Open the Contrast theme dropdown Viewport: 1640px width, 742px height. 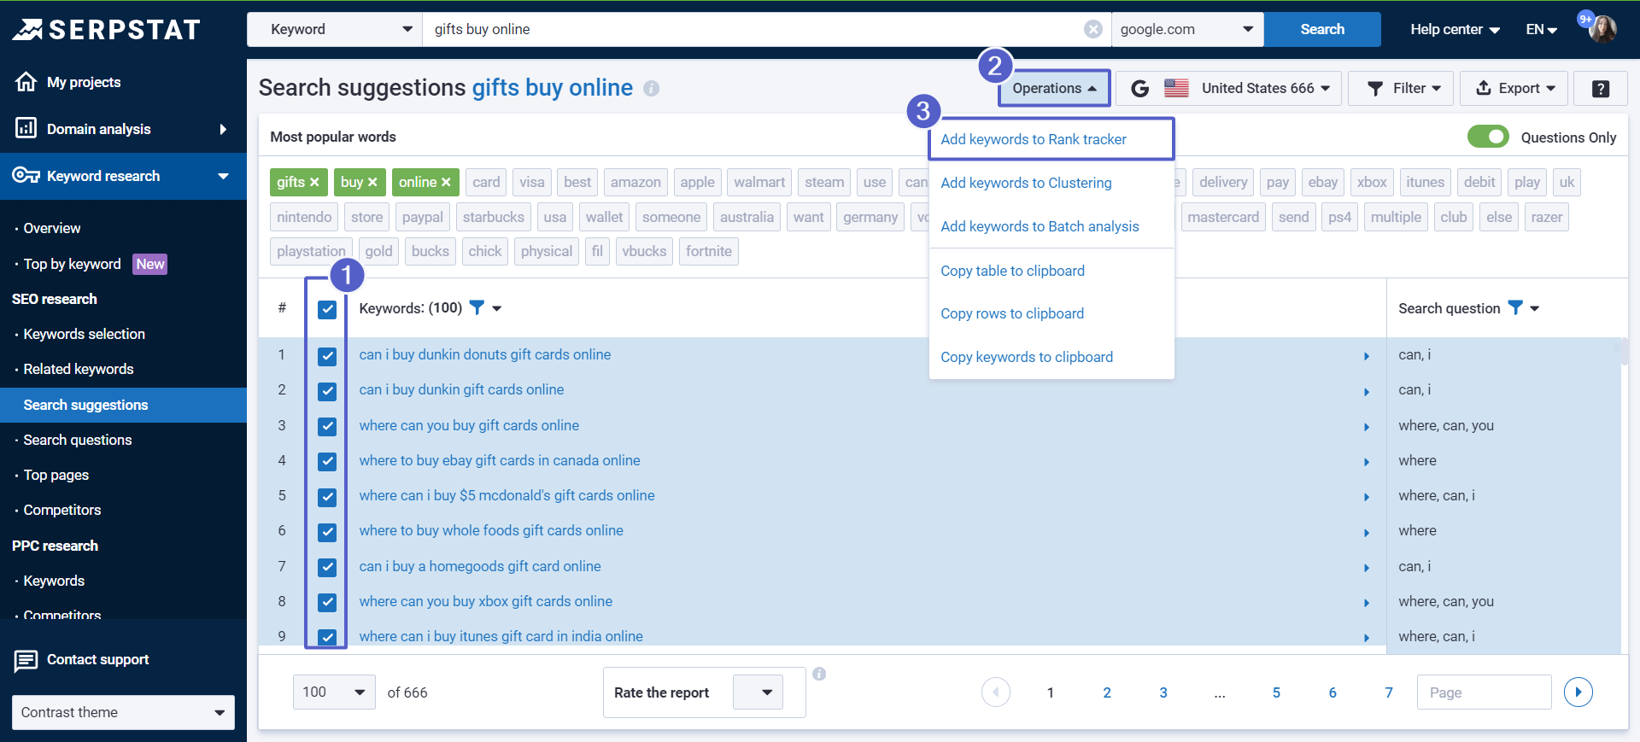[123, 712]
